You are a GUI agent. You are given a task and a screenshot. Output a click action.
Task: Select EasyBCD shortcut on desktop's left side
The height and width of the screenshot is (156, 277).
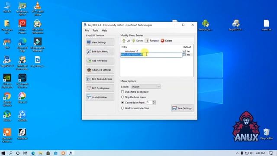(x=7, y=62)
